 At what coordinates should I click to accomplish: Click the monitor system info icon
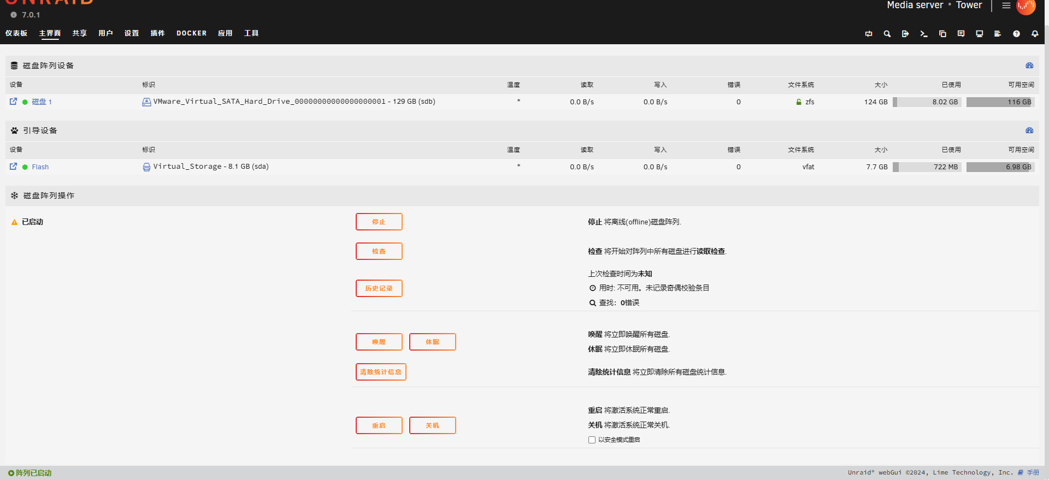tap(980, 34)
